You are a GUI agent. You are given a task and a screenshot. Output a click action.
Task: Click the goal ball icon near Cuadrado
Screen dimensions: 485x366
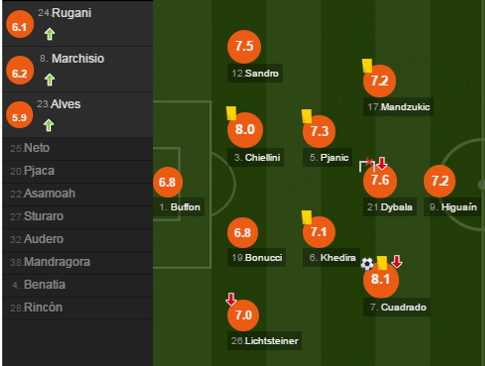click(x=367, y=264)
